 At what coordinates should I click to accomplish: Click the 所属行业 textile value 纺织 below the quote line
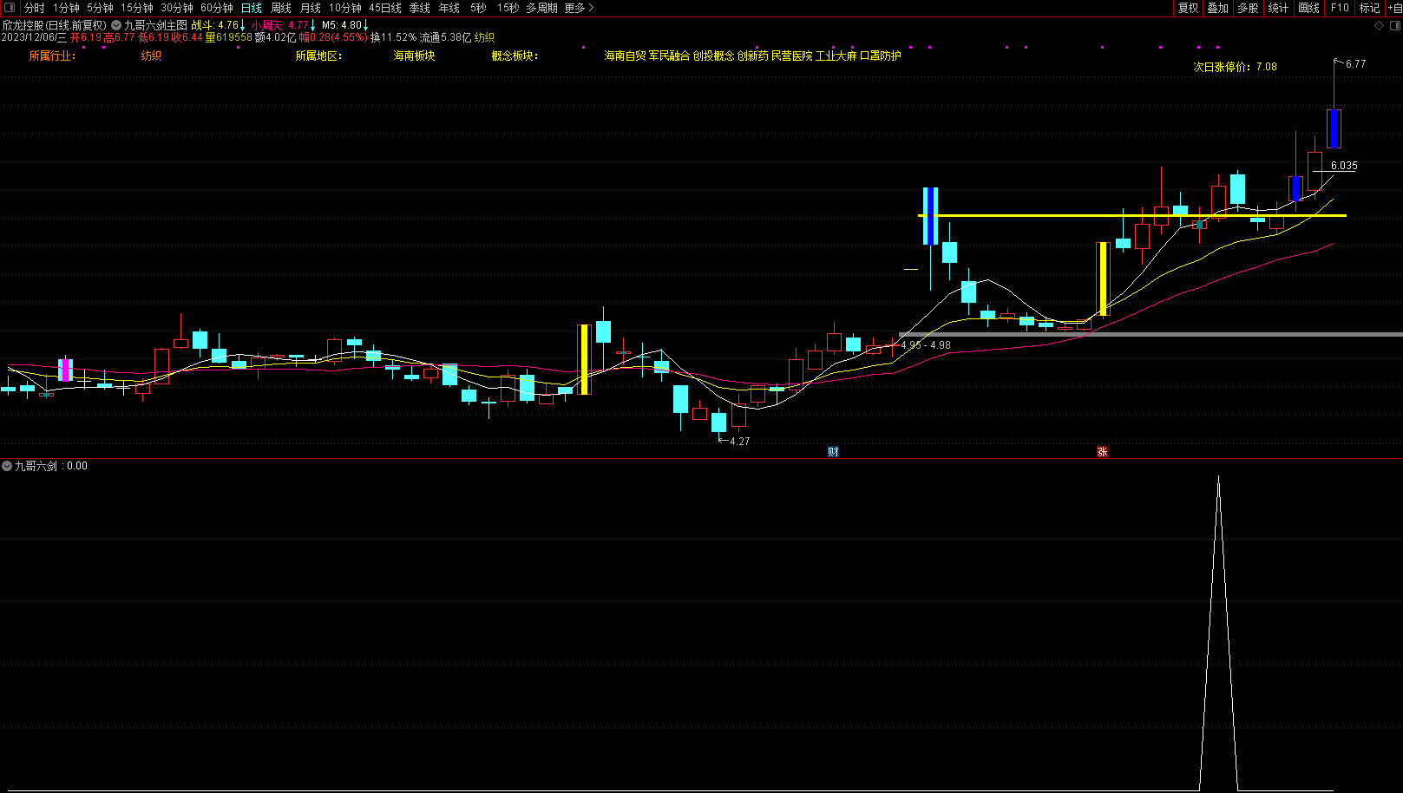click(151, 56)
